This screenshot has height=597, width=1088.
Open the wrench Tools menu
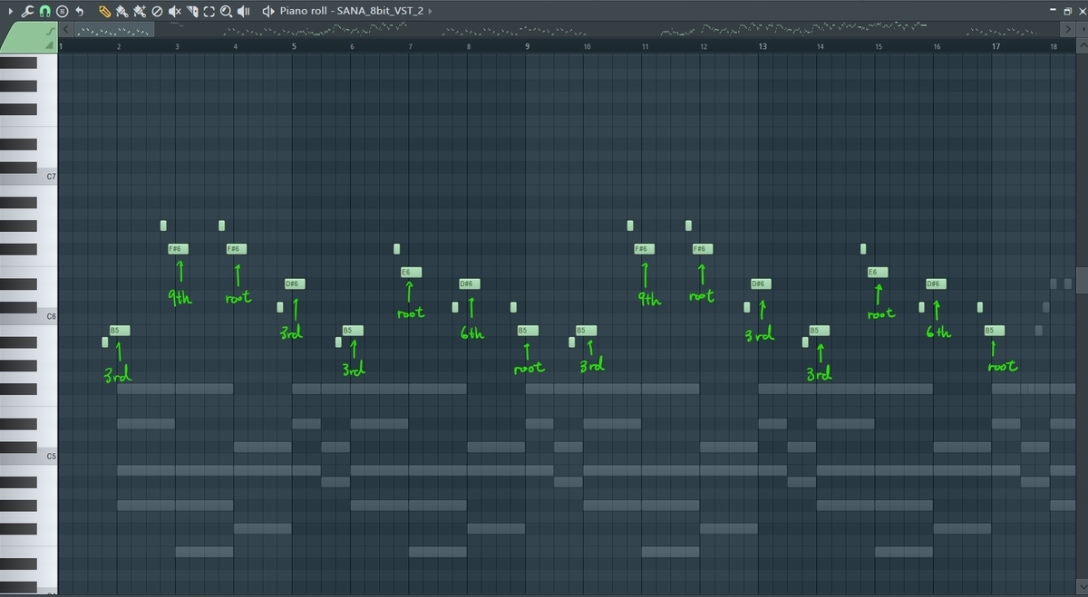tap(27, 11)
